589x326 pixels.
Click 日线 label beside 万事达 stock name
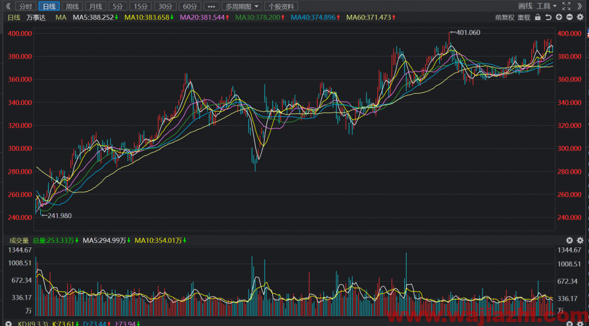coord(14,17)
